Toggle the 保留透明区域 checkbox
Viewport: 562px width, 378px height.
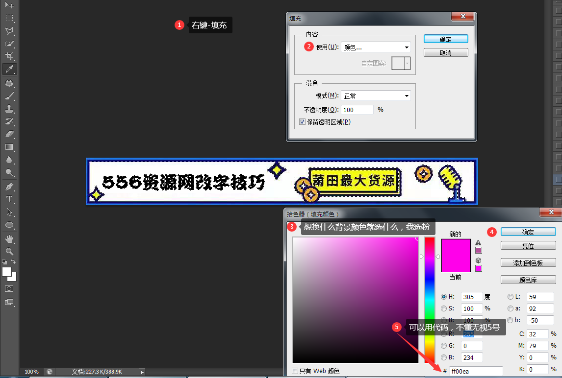tap(302, 122)
